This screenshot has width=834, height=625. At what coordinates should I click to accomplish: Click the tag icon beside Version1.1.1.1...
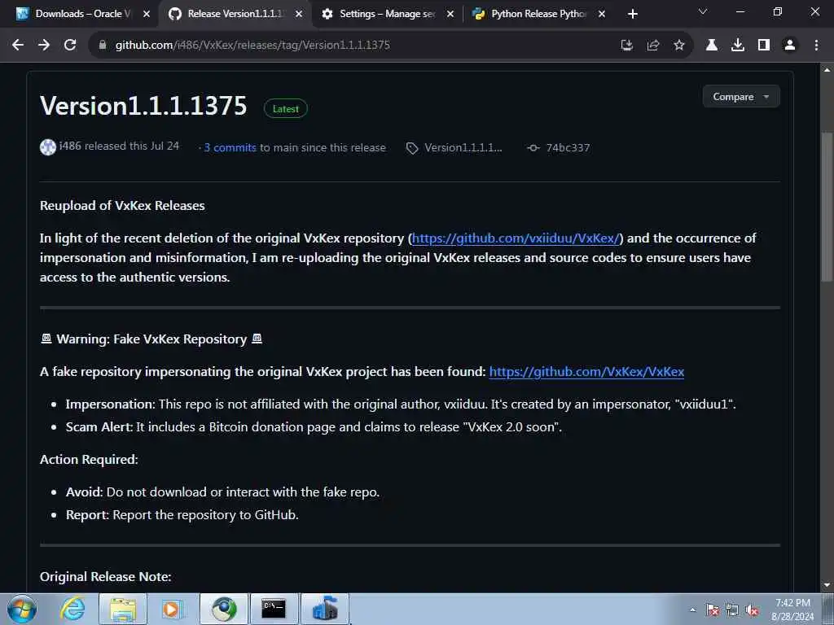[x=411, y=148]
